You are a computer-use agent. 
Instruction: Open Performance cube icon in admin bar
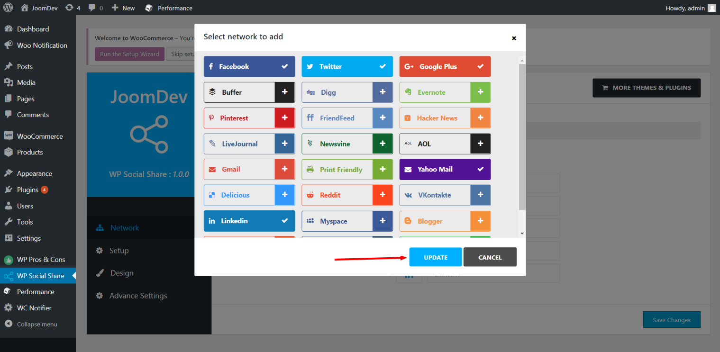(x=149, y=8)
